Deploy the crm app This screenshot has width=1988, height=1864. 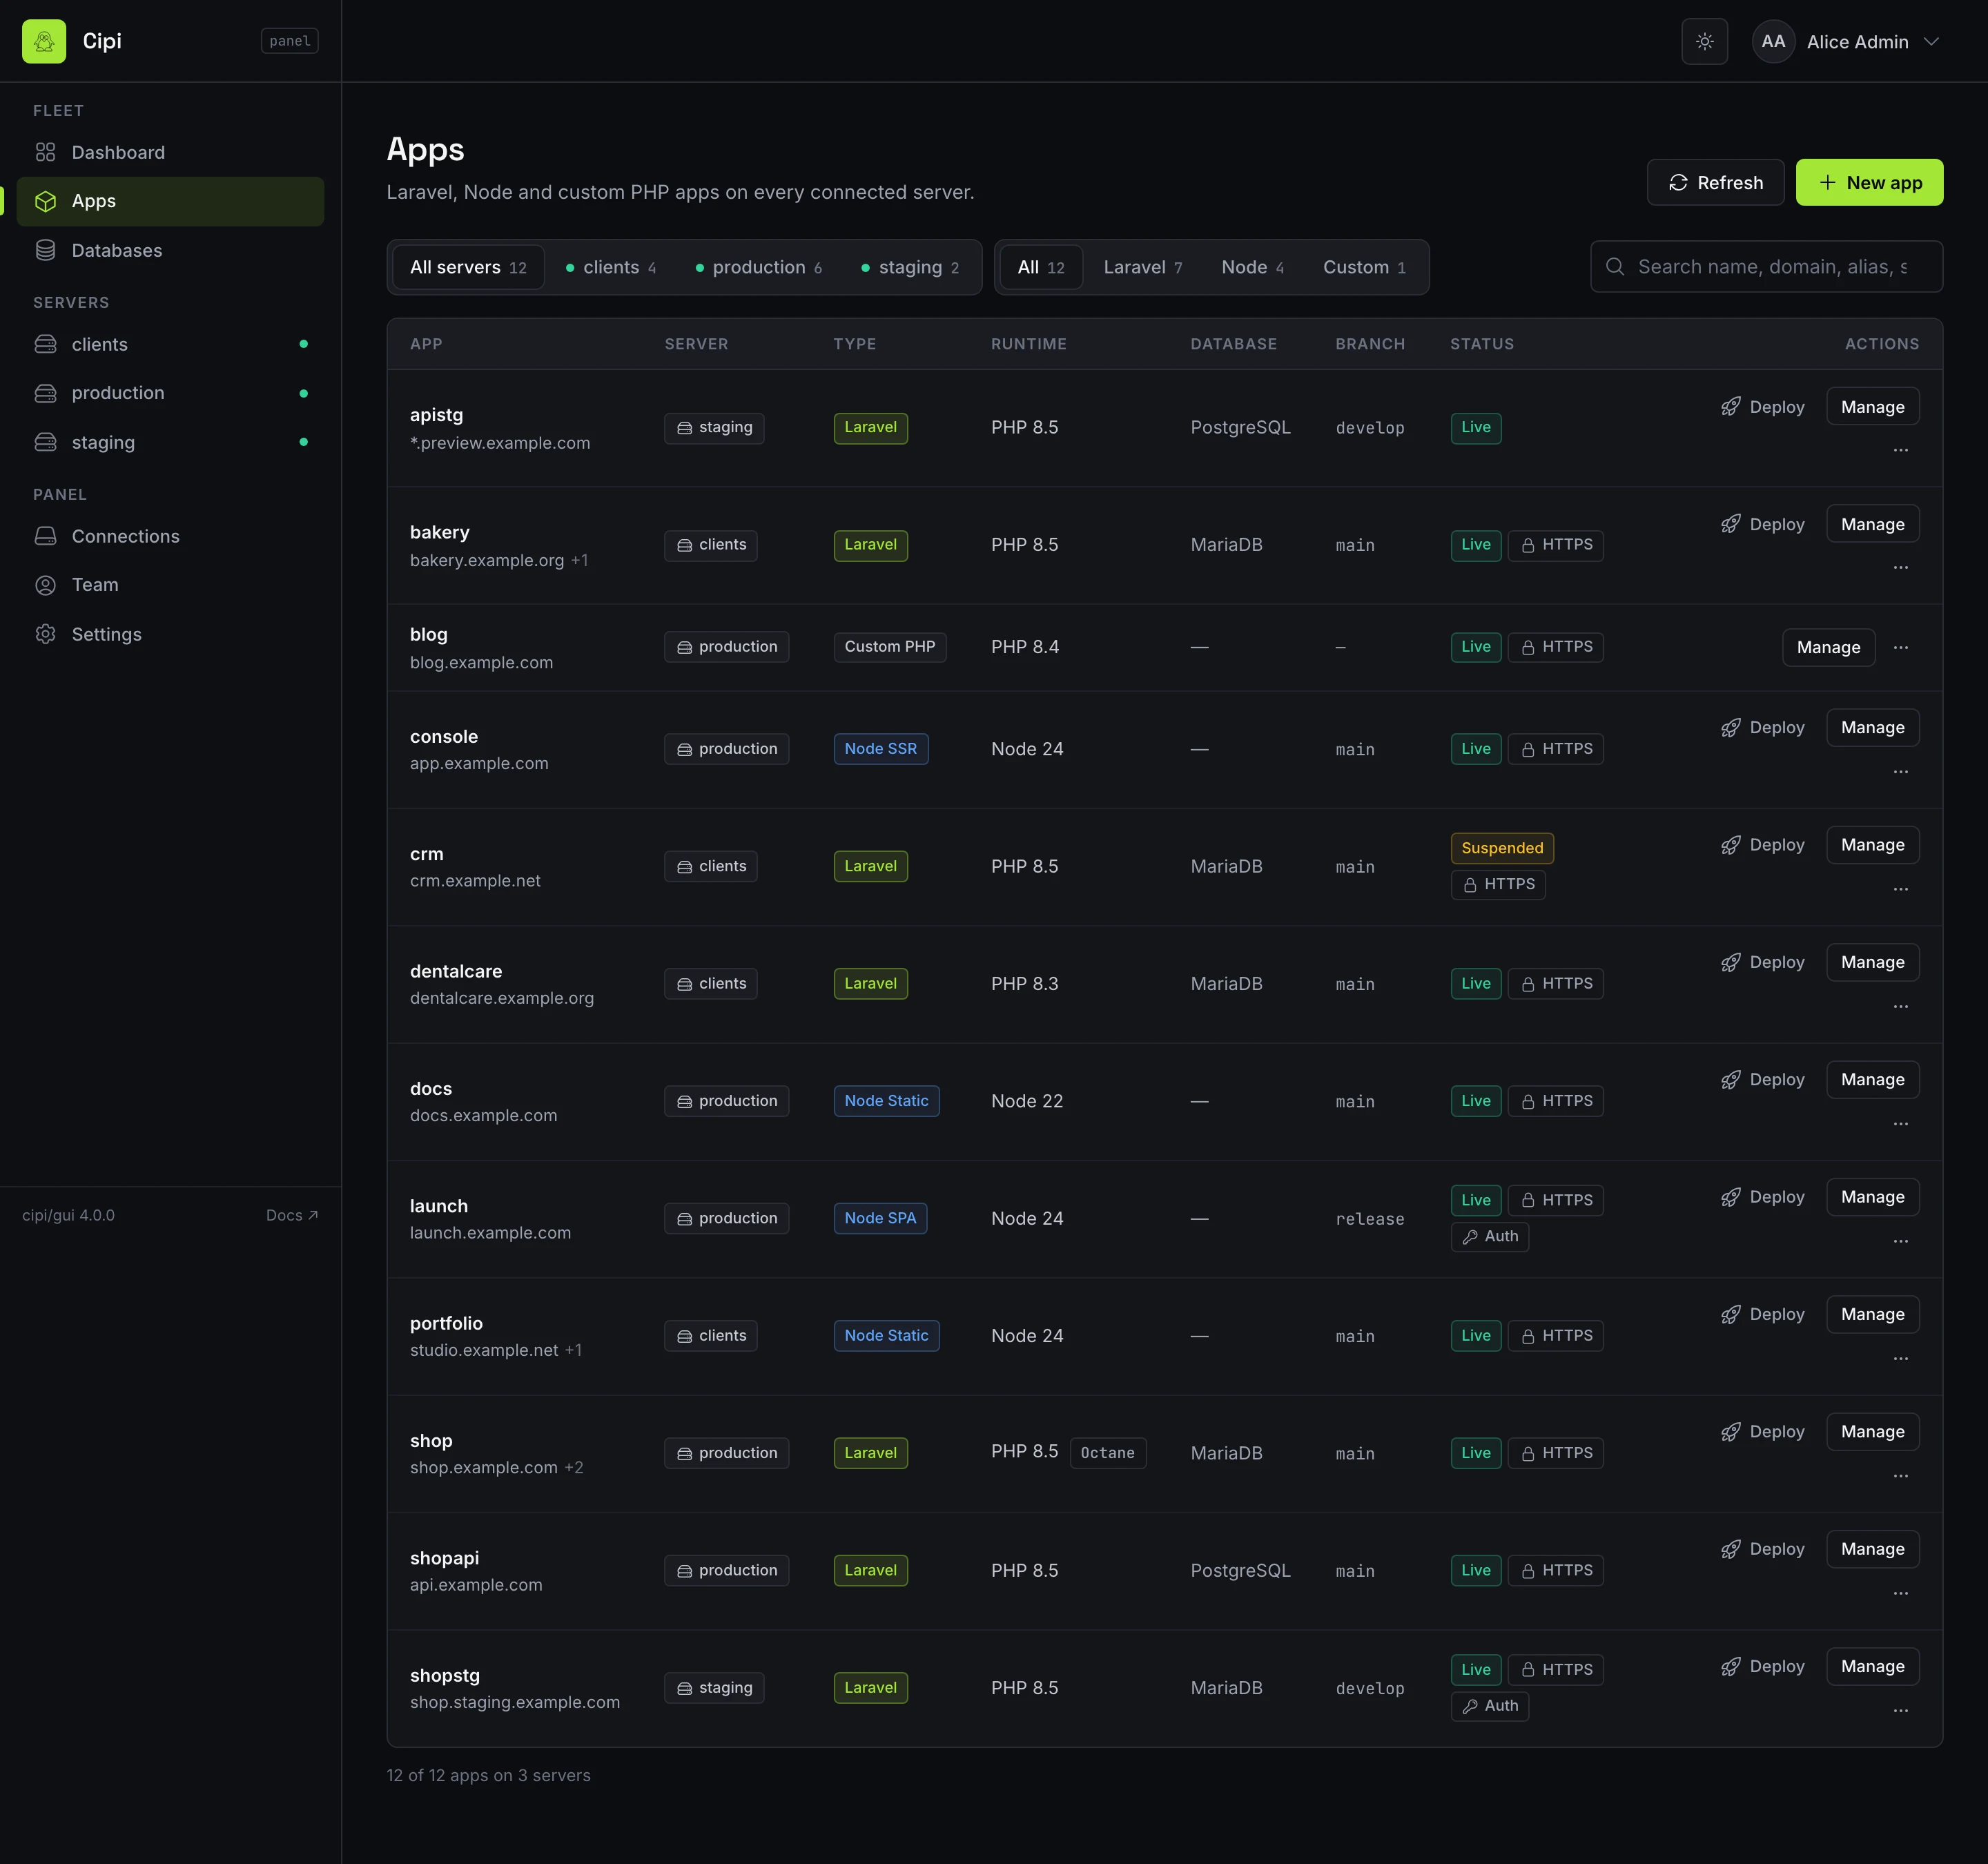(x=1762, y=845)
